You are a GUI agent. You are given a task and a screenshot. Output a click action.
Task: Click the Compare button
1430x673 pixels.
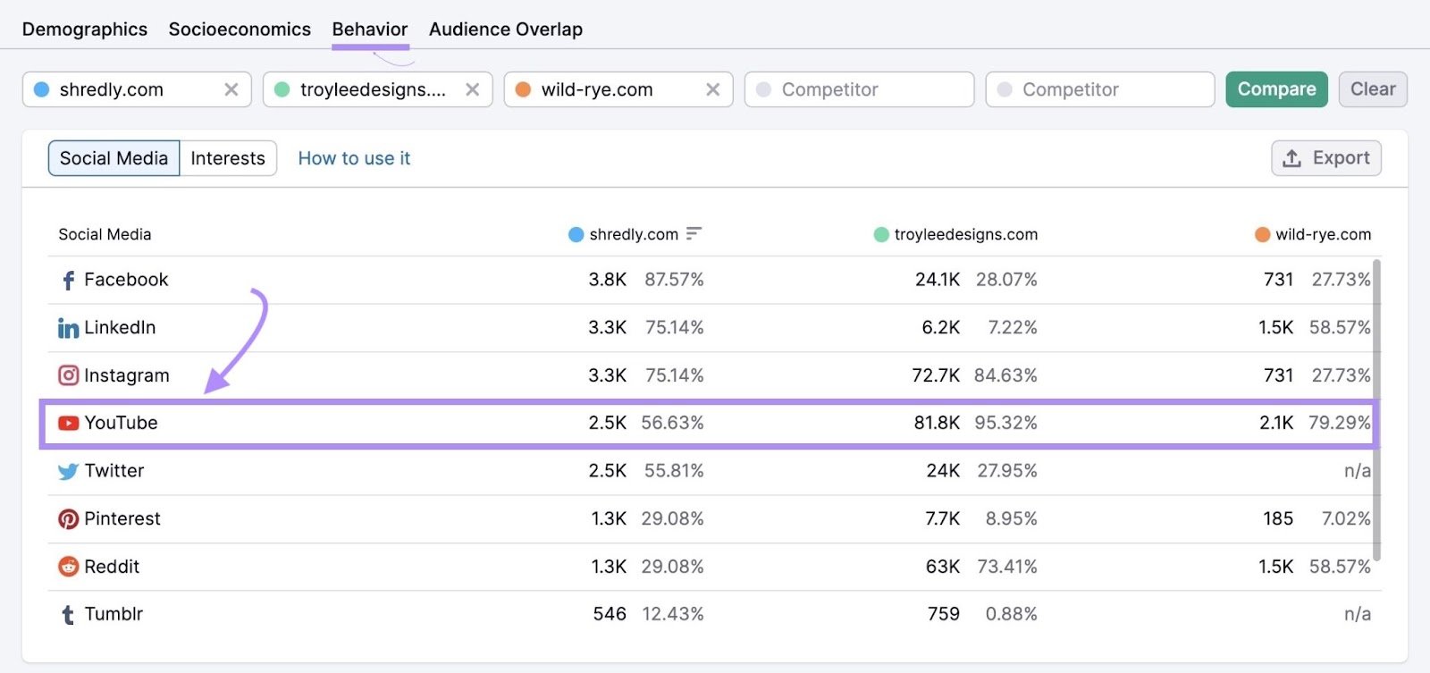[x=1276, y=89]
